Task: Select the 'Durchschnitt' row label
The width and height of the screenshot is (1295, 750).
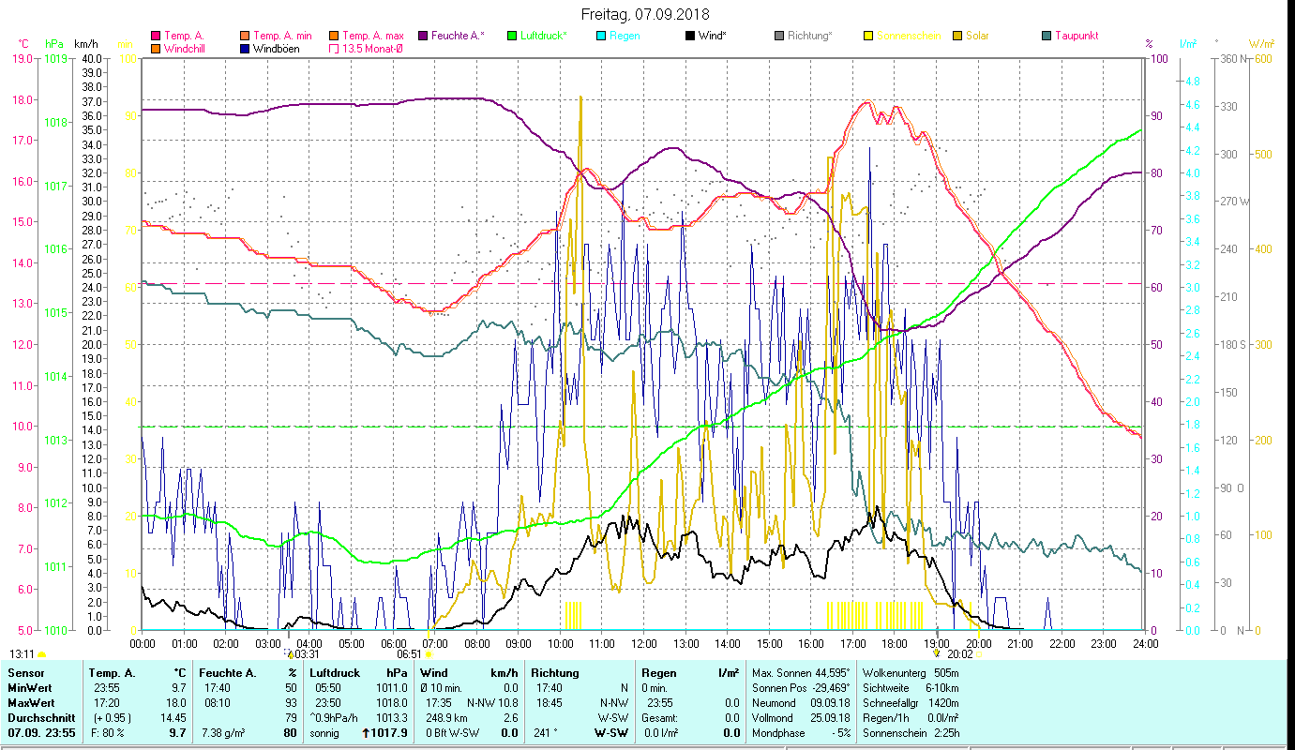Action: click(39, 718)
